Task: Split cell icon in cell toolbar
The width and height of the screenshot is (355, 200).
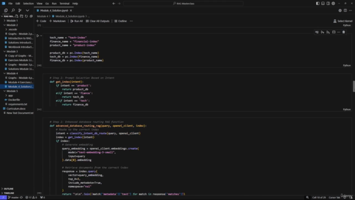Action: click(334, 32)
